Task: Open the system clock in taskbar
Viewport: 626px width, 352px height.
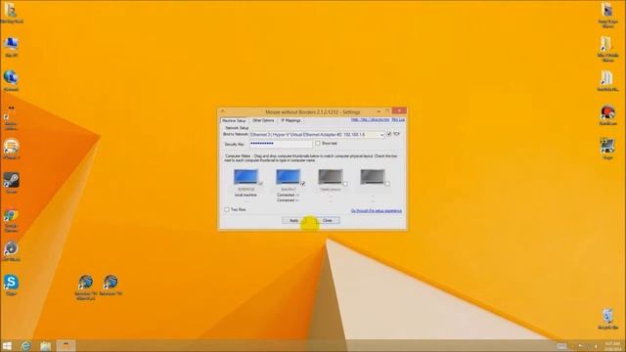Action: coord(612,346)
